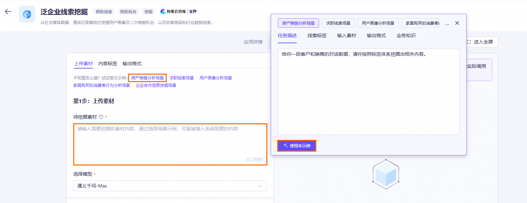Click the 使用本示例 button
The height and width of the screenshot is (203, 527).
pos(297,146)
